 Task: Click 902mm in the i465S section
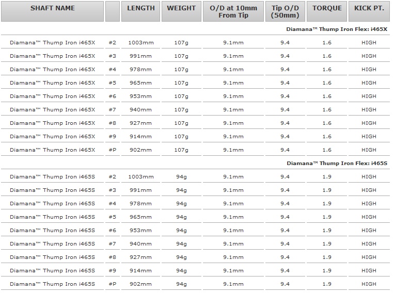pos(140,284)
